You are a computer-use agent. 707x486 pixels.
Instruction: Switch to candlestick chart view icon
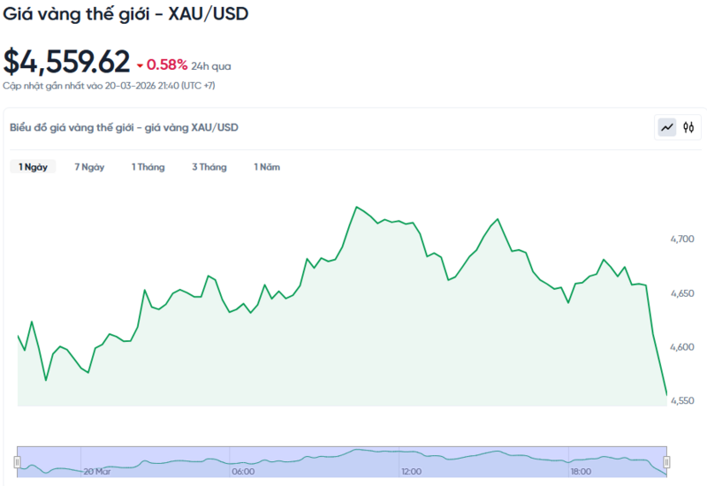click(x=688, y=128)
